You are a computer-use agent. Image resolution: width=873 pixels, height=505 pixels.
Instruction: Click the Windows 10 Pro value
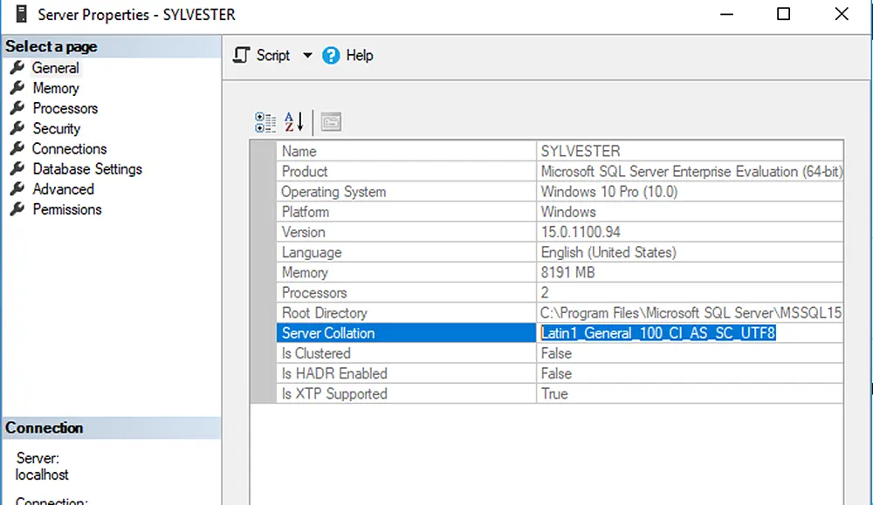[x=609, y=192]
